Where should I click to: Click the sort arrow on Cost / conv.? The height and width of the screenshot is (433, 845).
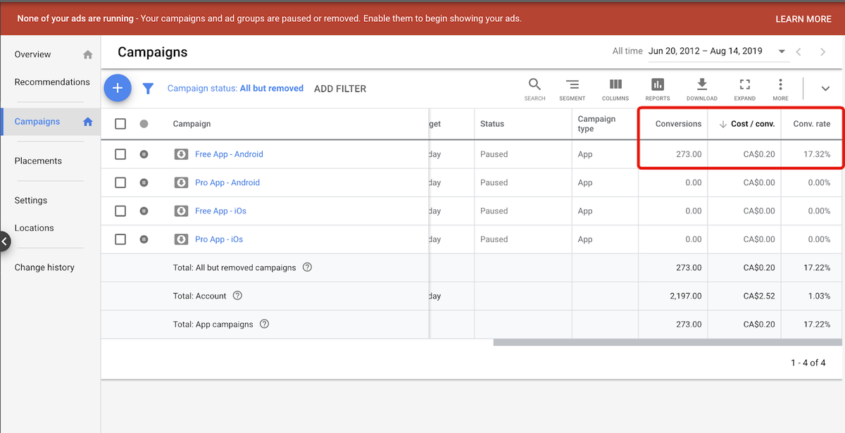coord(722,124)
